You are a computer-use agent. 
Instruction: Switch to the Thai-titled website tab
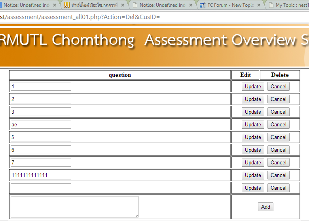click(x=95, y=5)
